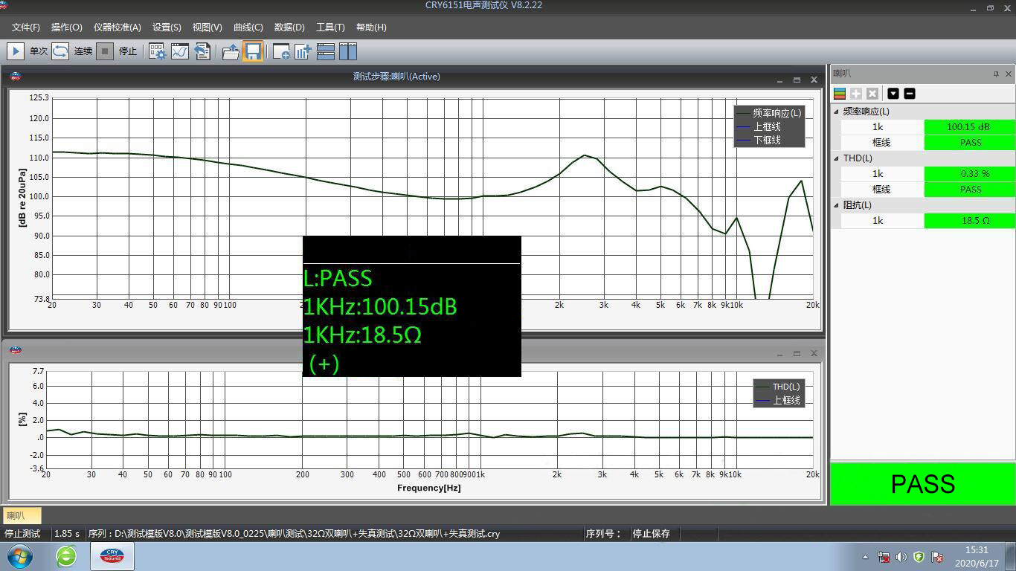1016x571 pixels.
Task: Click the PASS cell under THD(L)
Action: (x=968, y=190)
